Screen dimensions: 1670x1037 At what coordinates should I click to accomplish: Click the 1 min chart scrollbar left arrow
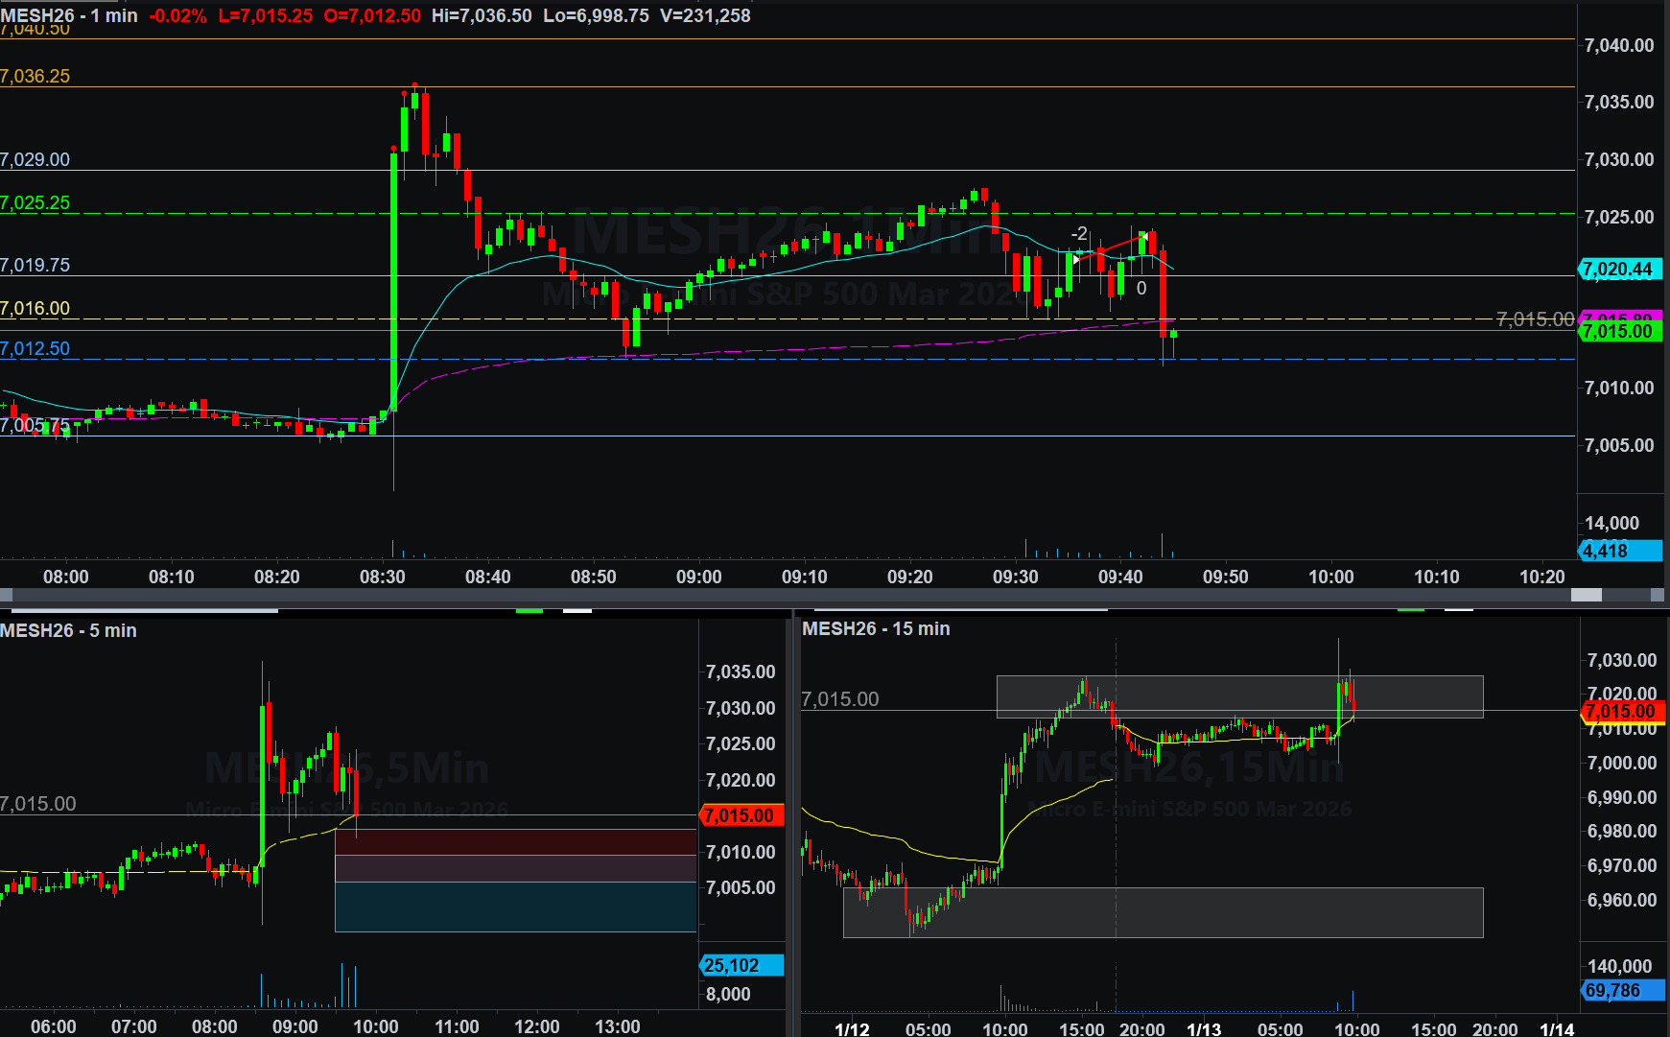tap(6, 595)
